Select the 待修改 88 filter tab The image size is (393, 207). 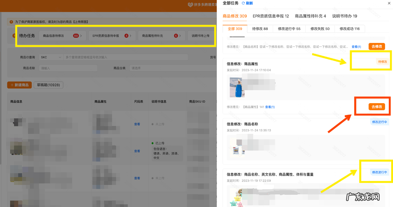260,29
